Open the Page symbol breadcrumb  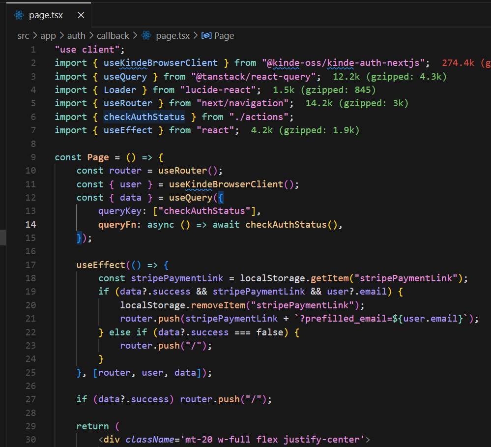(224, 36)
